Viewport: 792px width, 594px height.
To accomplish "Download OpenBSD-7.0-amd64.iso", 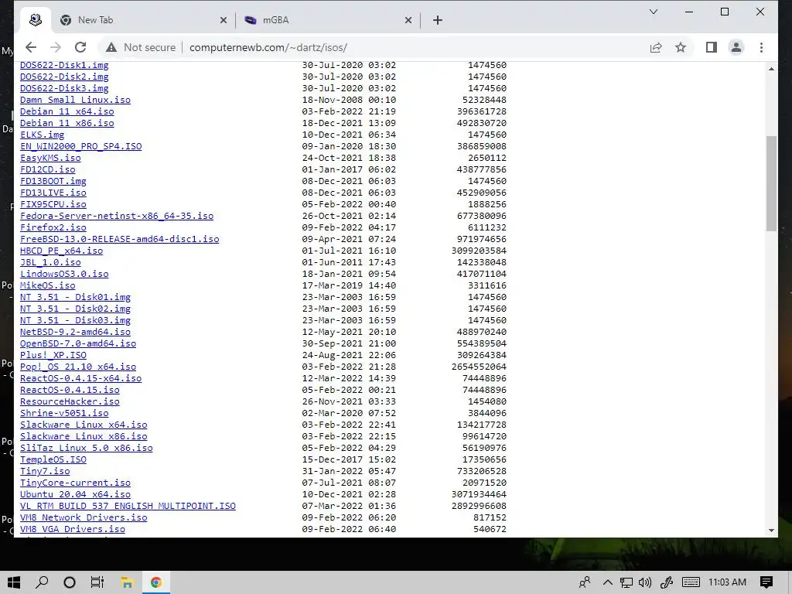I will click(78, 343).
